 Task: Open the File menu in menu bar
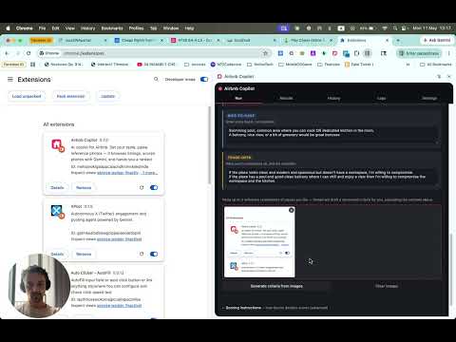42,28
